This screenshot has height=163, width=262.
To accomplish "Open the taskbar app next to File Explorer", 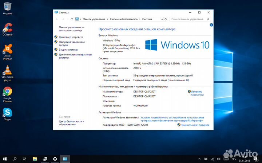I will 45,159.
